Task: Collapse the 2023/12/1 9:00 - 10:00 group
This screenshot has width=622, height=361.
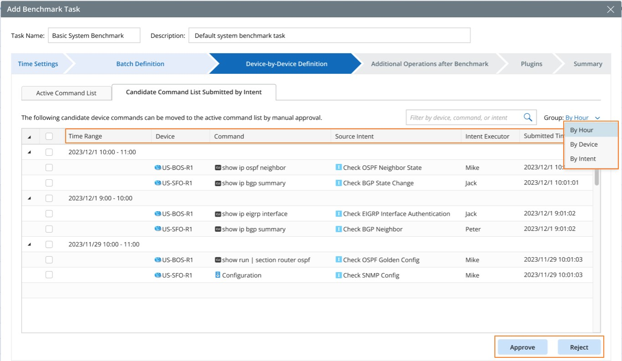Action: click(30, 198)
